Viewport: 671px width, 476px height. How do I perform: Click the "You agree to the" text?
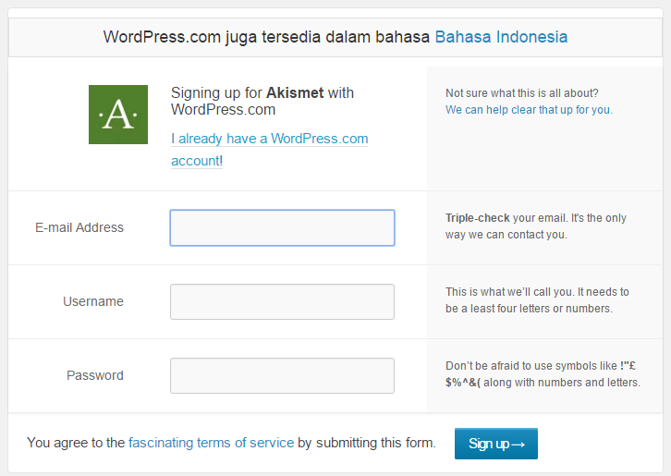pos(76,443)
